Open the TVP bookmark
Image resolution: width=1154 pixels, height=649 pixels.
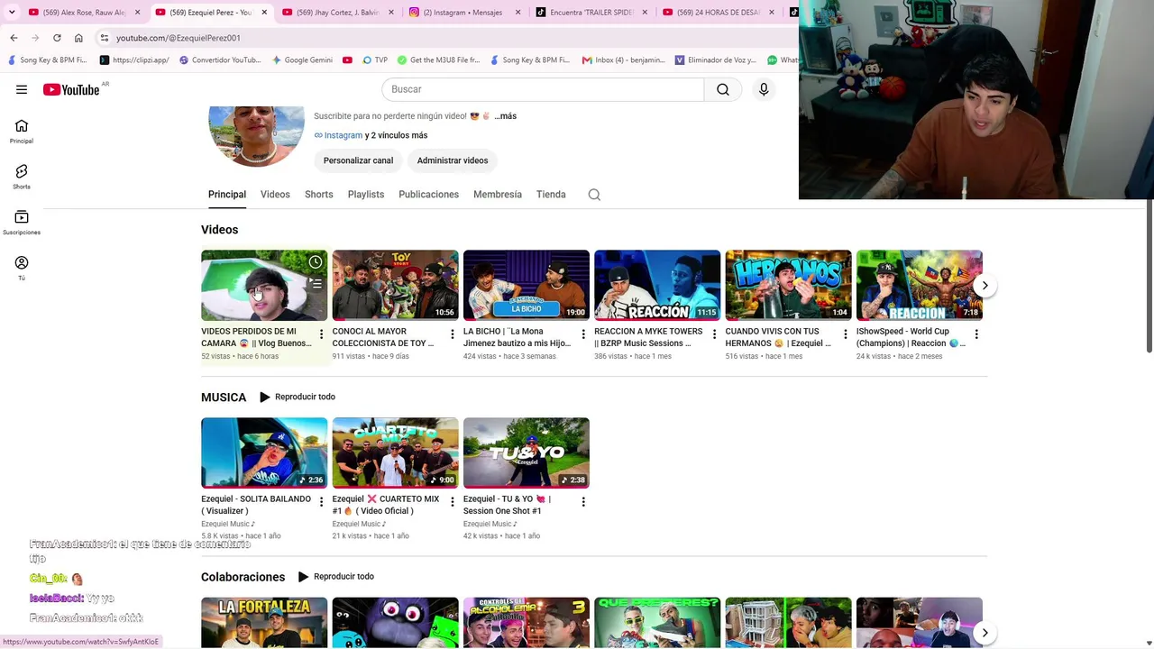pos(375,60)
